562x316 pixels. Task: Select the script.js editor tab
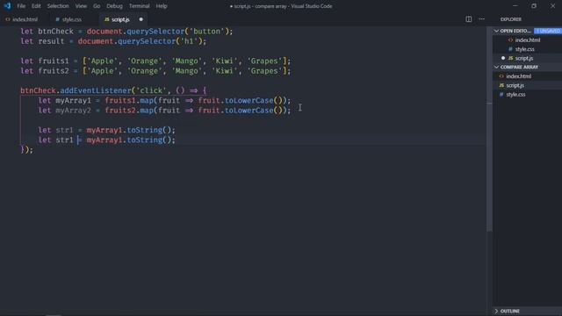(x=120, y=19)
